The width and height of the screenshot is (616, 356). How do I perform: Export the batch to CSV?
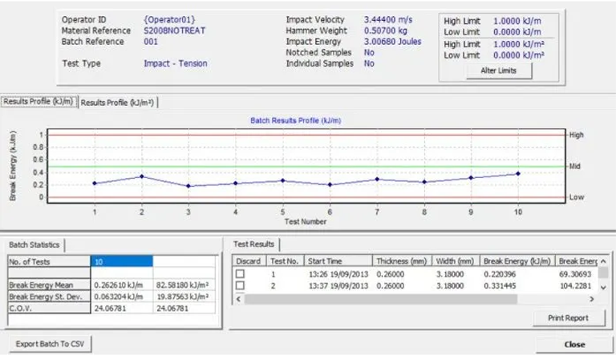pyautogui.click(x=50, y=344)
